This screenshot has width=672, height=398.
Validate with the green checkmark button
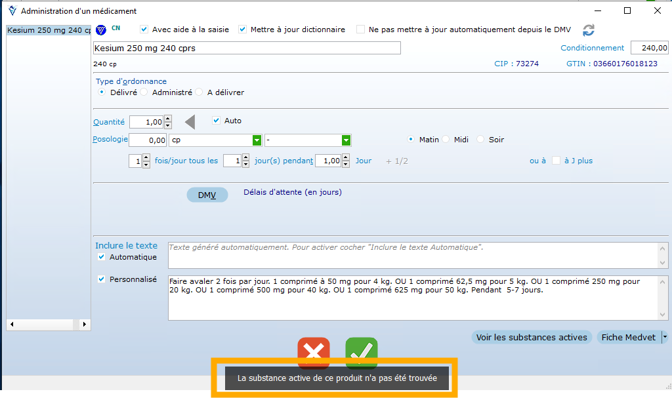[362, 353]
